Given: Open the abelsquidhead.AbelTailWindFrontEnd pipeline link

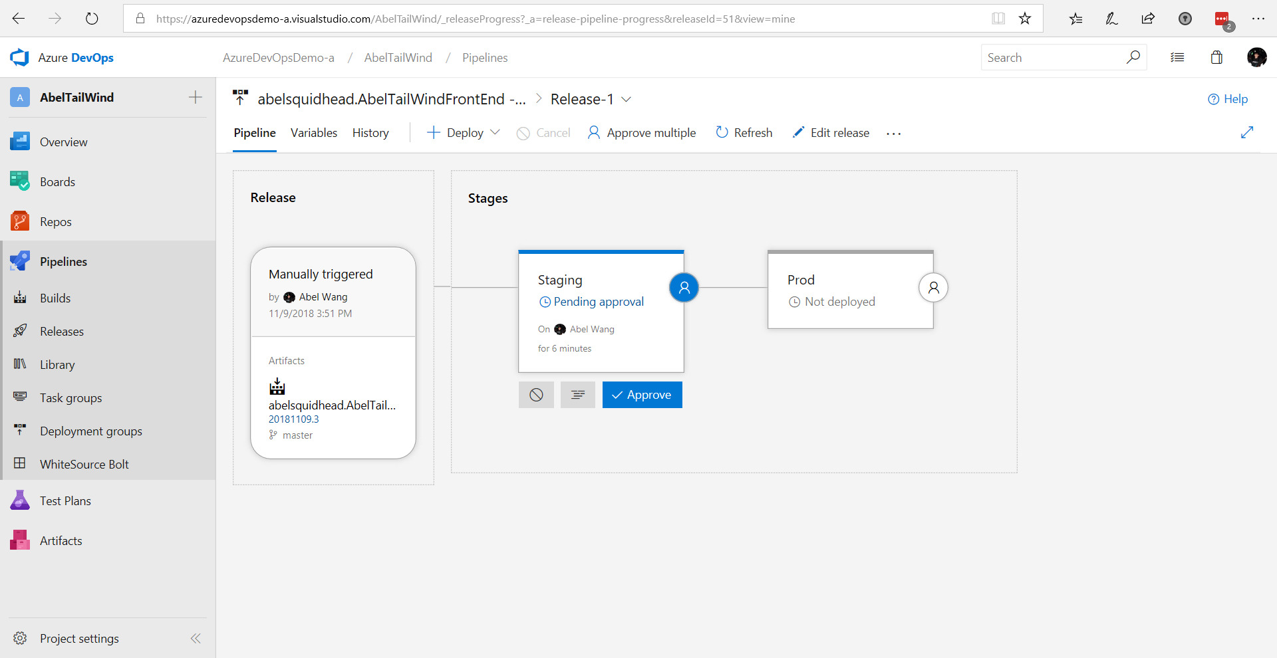Looking at the screenshot, I should click(x=392, y=99).
